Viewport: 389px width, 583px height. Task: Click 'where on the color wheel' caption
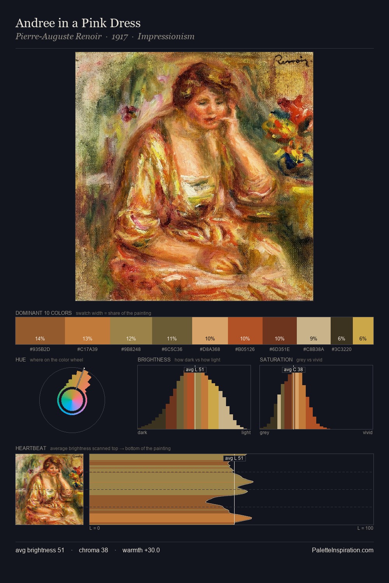pyautogui.click(x=56, y=360)
